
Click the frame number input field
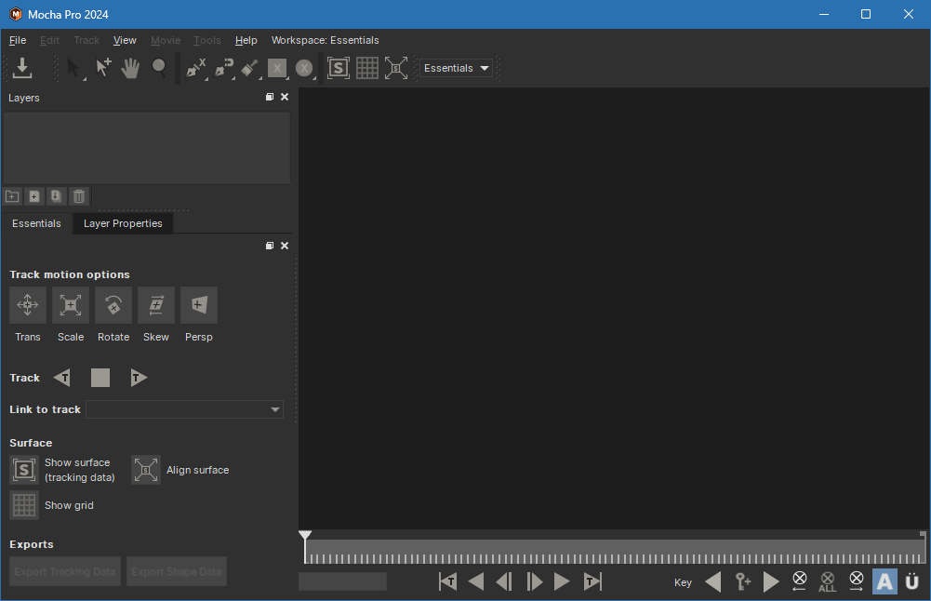[342, 581]
